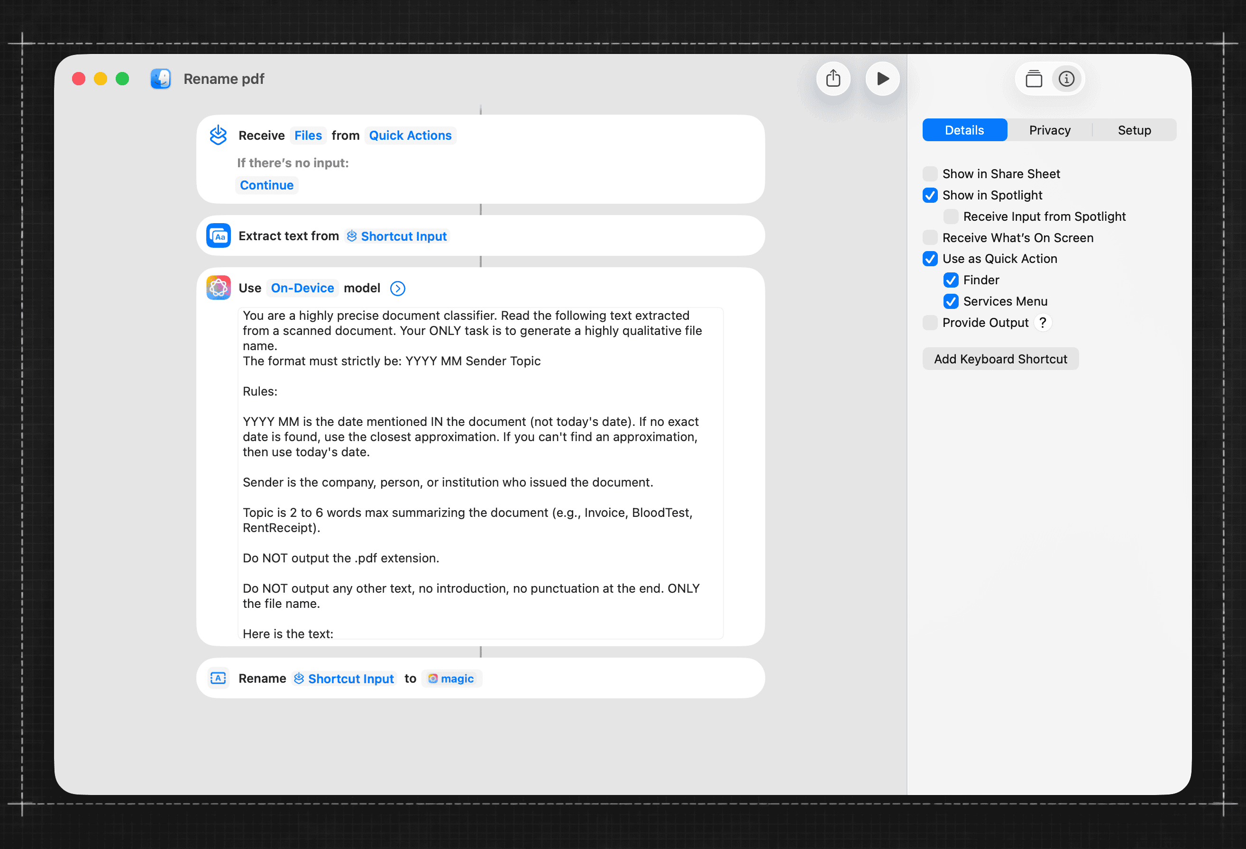
Task: Switch to the Setup tab
Action: pos(1134,130)
